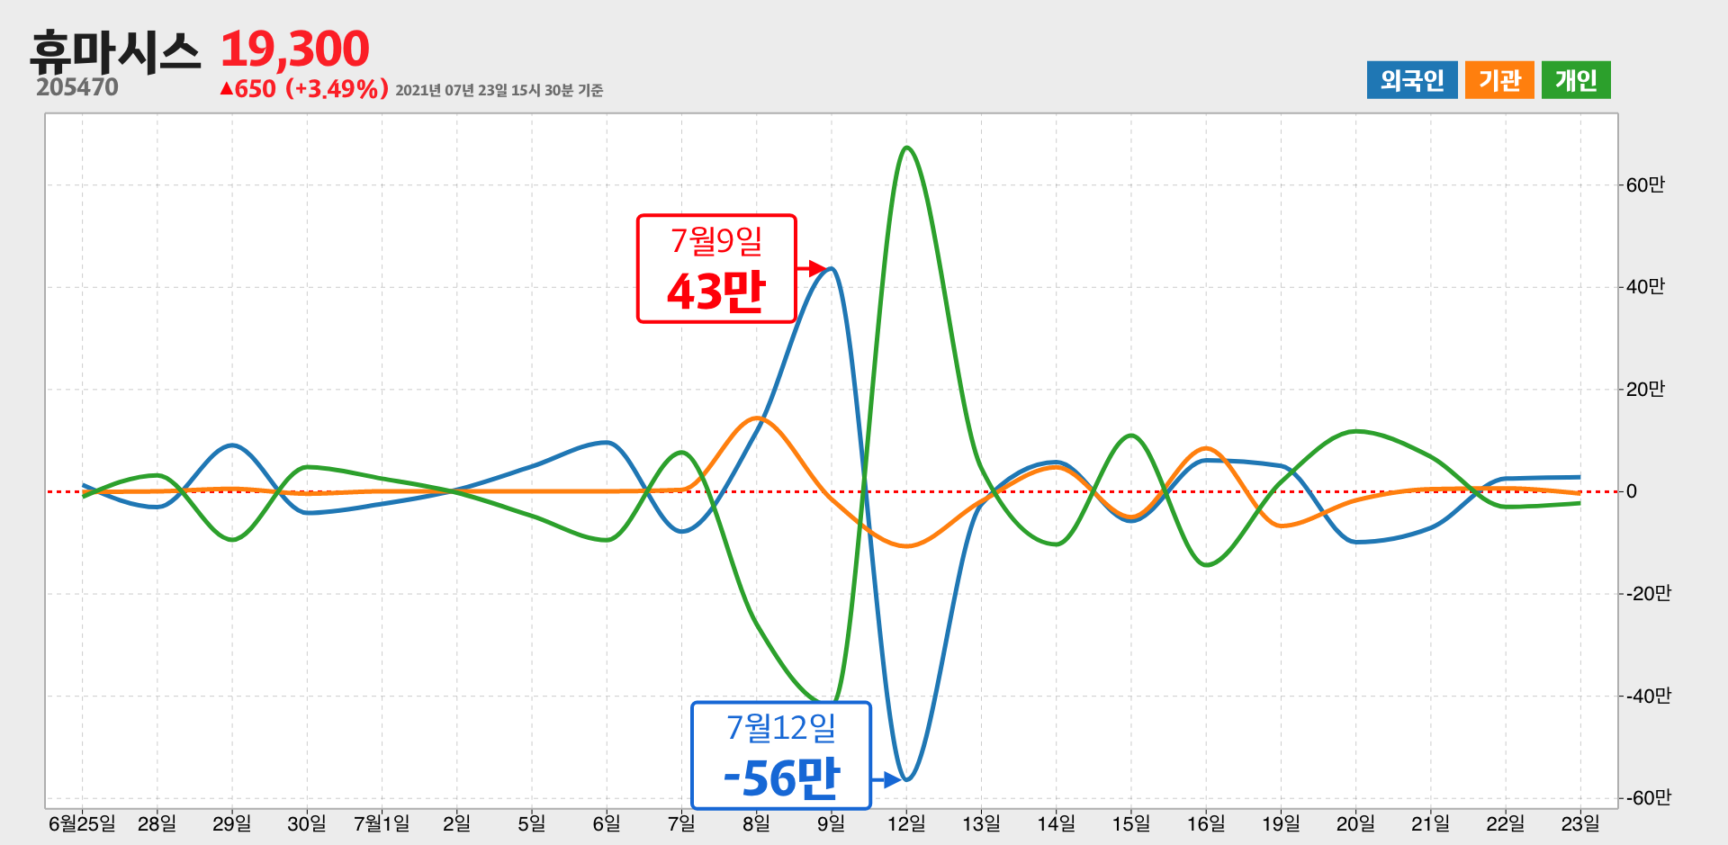Image resolution: width=1728 pixels, height=845 pixels.
Task: Click the -20만 y-axis label
Action: click(x=1648, y=594)
